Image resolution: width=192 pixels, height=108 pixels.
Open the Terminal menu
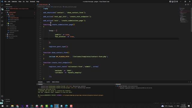tap(32, 1)
